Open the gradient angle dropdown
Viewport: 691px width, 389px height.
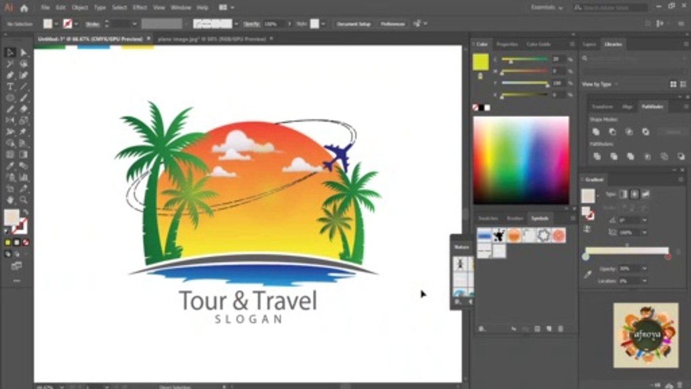coord(644,220)
